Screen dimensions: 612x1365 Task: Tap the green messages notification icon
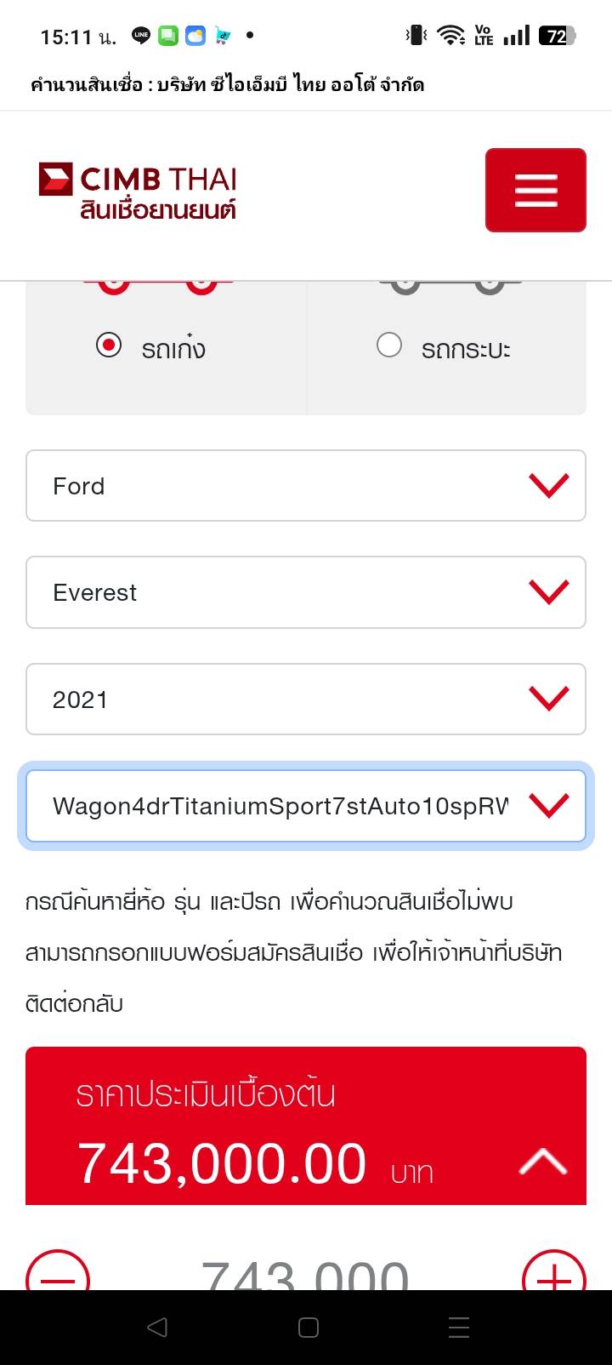(168, 36)
